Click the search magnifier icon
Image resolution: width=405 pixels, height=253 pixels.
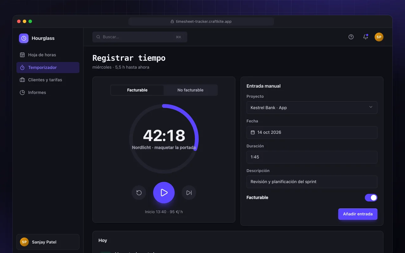[x=98, y=37]
